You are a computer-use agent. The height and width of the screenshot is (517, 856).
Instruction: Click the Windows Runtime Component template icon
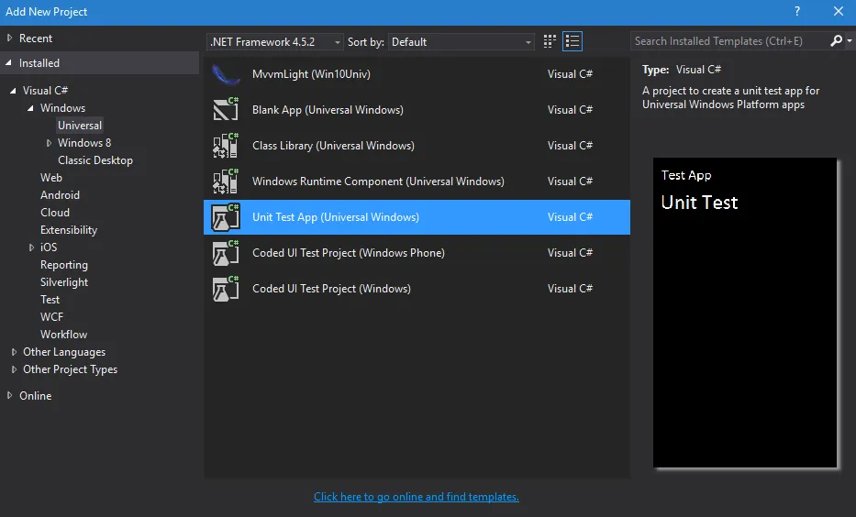226,181
